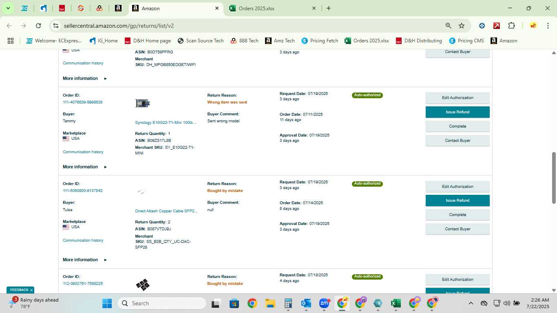This screenshot has width=557, height=313.
Task: Open the Welcome- ECExpress bookmark
Action: click(x=54, y=41)
